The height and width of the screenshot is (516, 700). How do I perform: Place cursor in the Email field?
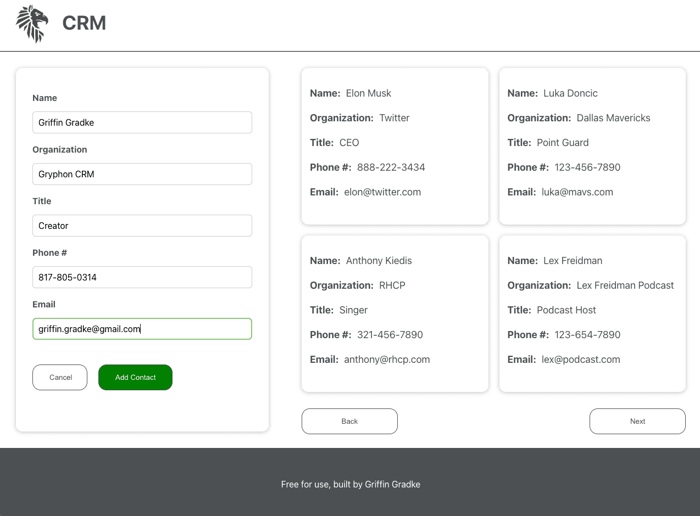142,329
